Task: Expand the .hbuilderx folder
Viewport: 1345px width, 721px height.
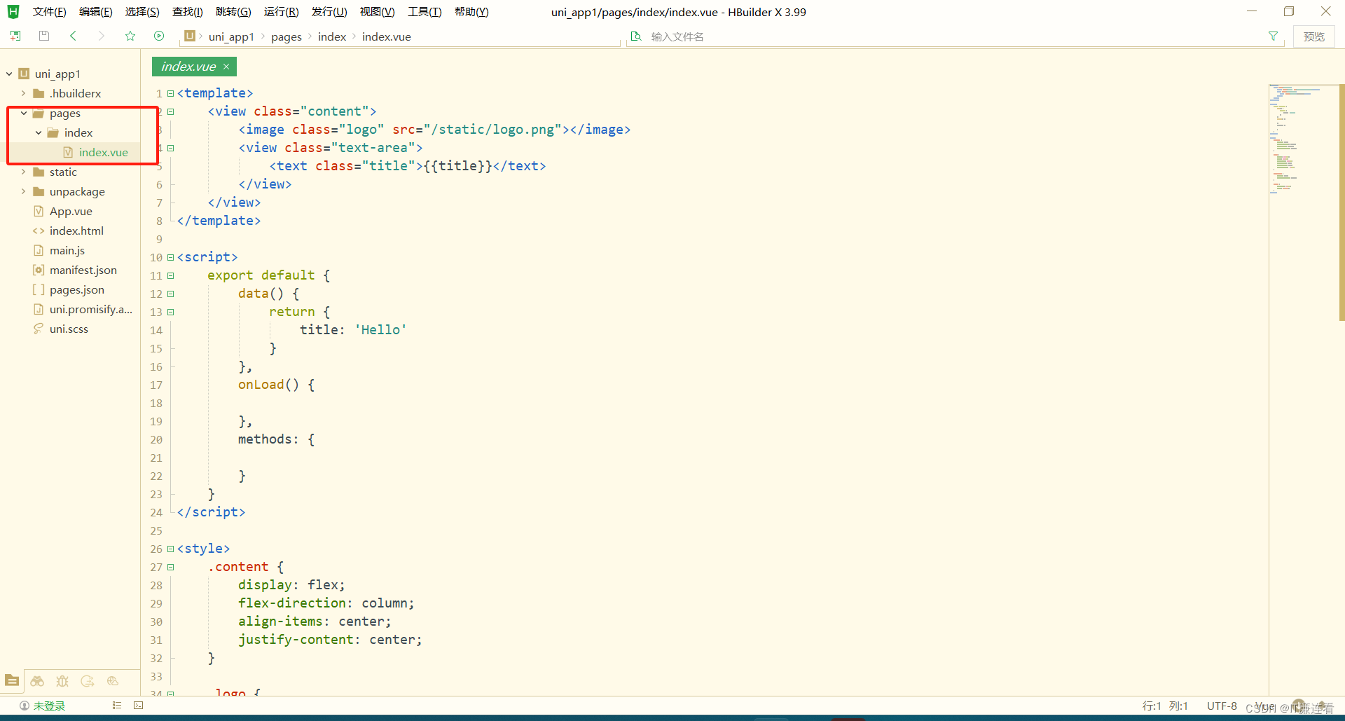Action: tap(24, 93)
